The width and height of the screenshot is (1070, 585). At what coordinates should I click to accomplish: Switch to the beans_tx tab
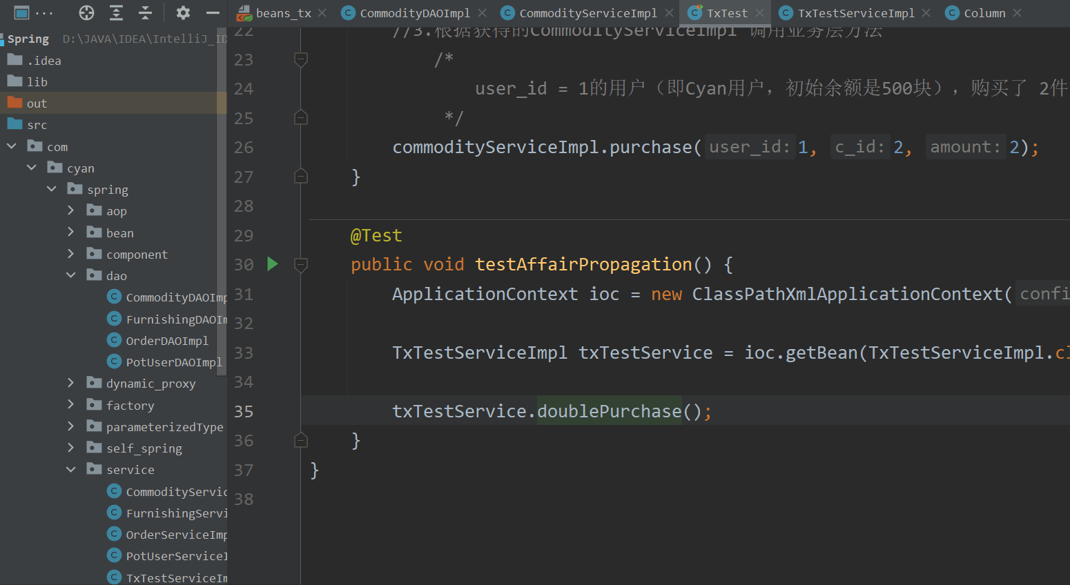pos(282,12)
